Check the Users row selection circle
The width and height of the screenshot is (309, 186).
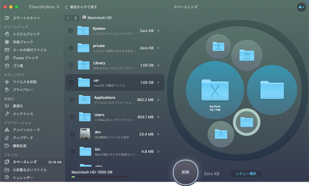[x=72, y=117]
